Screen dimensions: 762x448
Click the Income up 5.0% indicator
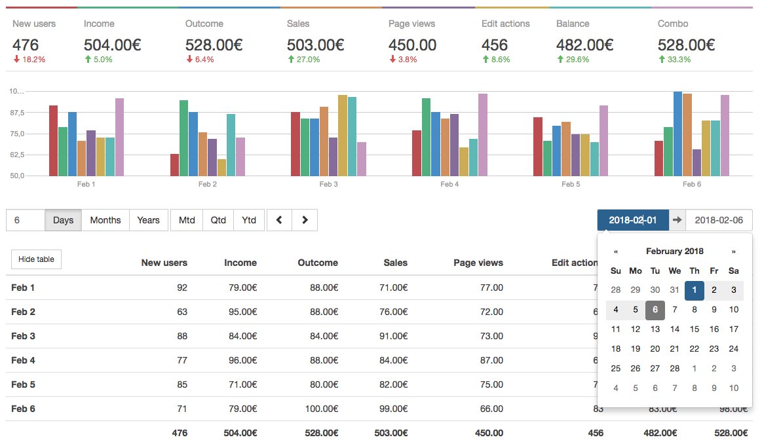coord(99,60)
